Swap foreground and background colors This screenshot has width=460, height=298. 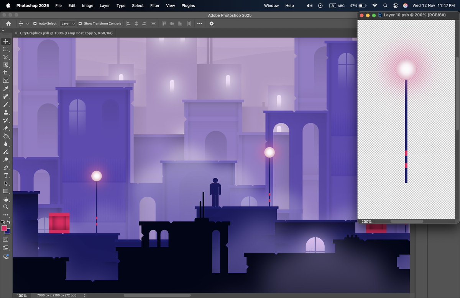click(x=8, y=222)
